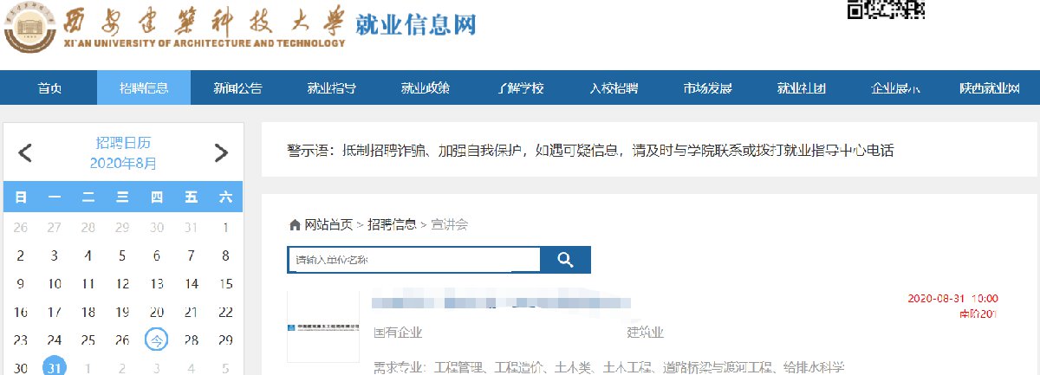
Task: Select calendar date 20
Action: coord(157,312)
